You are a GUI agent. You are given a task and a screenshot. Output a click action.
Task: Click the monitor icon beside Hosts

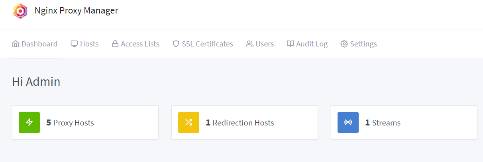tap(74, 44)
